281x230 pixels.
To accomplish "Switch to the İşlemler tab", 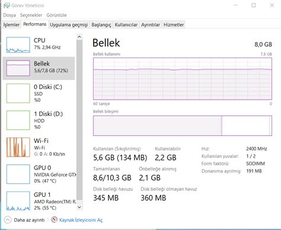I will 11,25.
